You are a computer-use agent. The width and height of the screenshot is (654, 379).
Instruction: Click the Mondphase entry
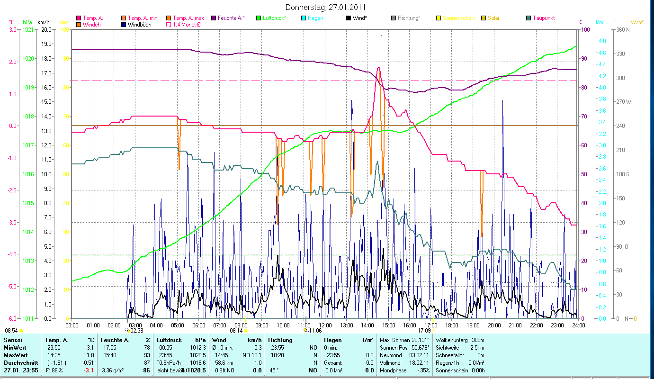click(404, 370)
